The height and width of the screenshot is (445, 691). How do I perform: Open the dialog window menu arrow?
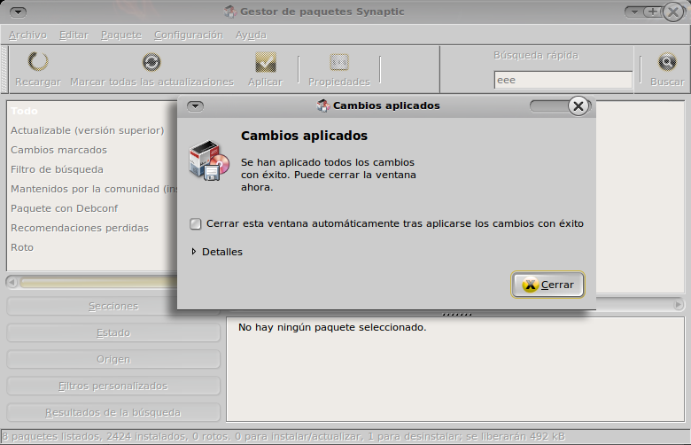195,105
